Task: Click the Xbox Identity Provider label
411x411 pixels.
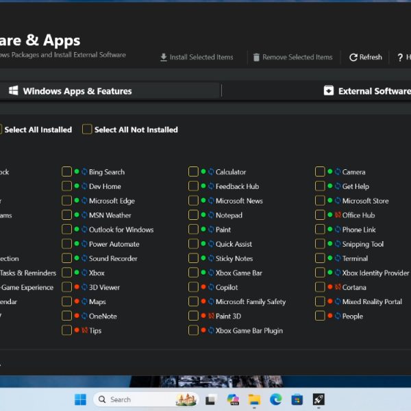Action: click(x=375, y=273)
